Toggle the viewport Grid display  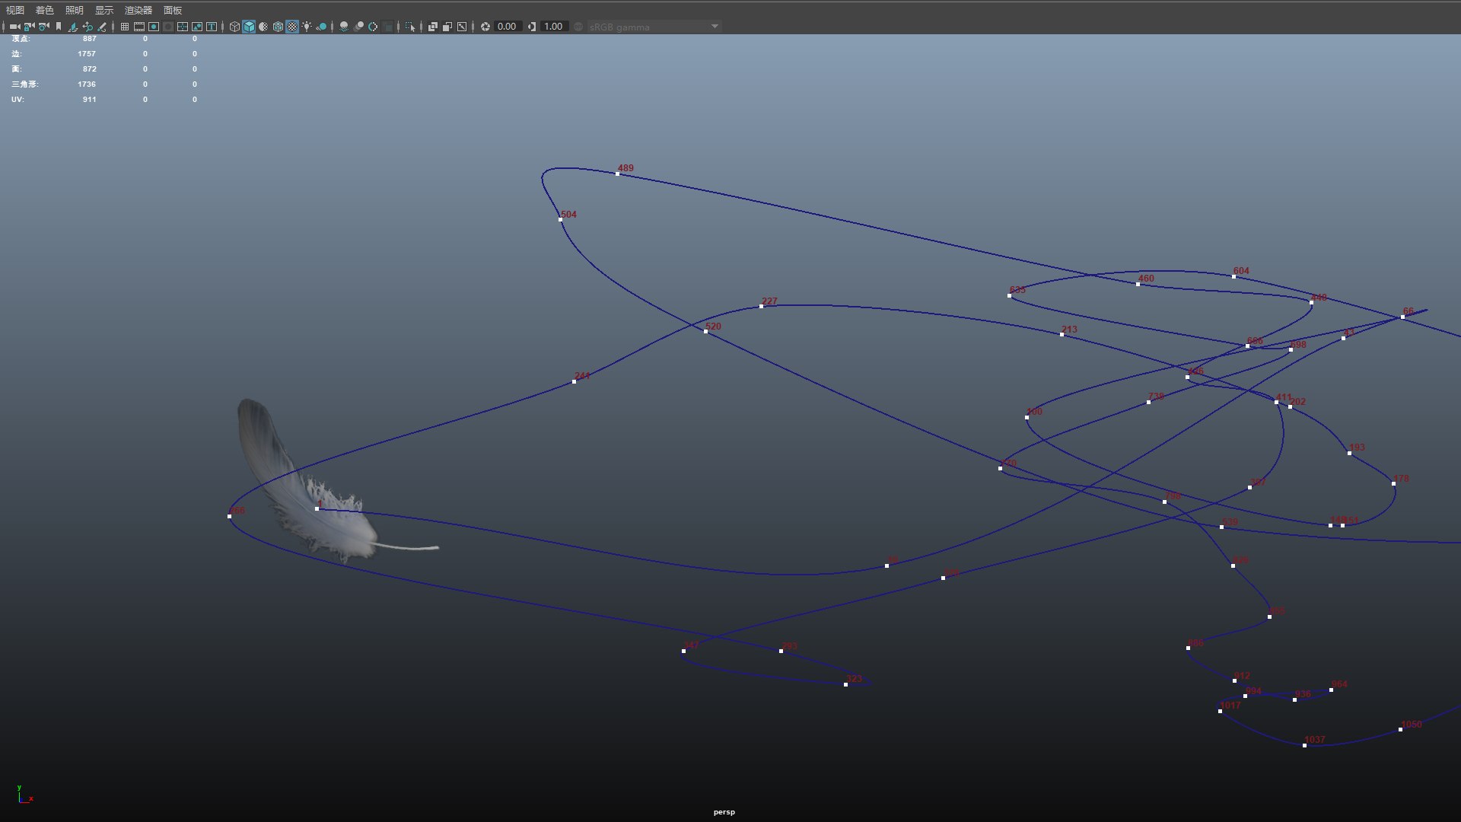coord(125,27)
